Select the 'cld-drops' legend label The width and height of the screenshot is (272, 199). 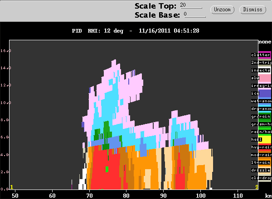tap(261, 178)
